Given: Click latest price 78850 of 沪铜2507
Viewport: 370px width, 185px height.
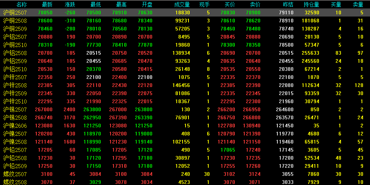Looking at the screenshot, I should [x=45, y=13].
